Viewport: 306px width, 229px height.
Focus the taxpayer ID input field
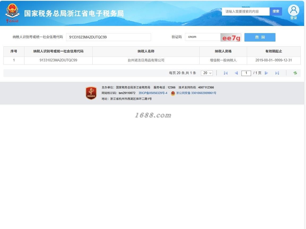click(x=109, y=37)
